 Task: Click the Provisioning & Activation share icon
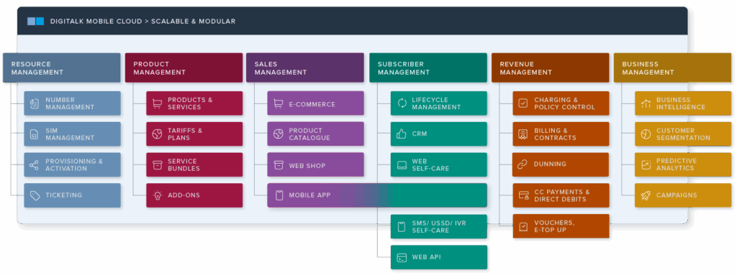pos(34,164)
